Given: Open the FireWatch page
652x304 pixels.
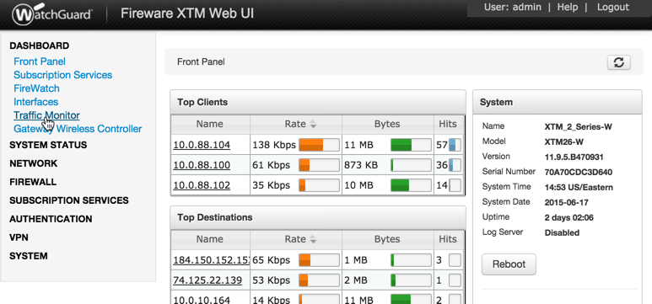Looking at the screenshot, I should tap(36, 88).
